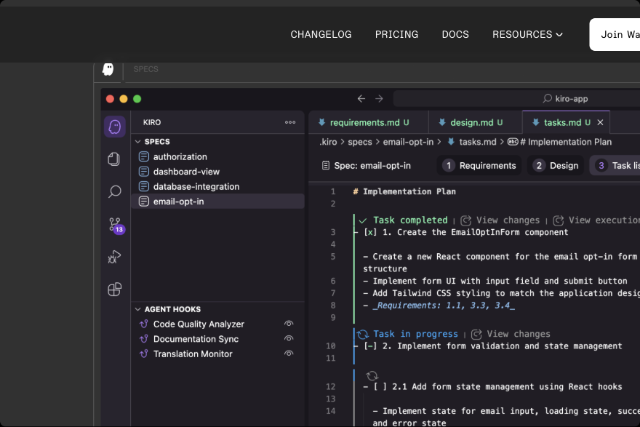
Task: Click the tasks.md breadcrumb file icon
Action: pos(451,142)
